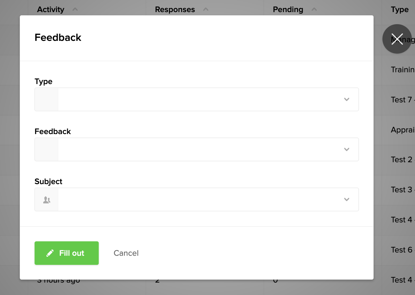Expand the Type dropdown chevron

click(347, 99)
